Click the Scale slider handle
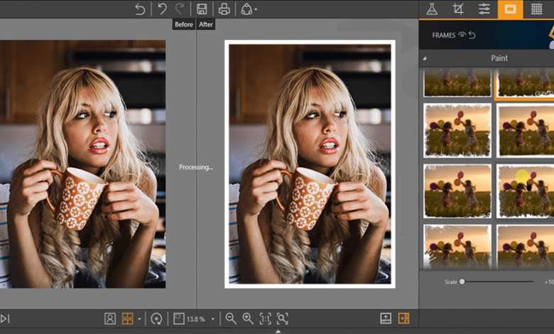This screenshot has width=554, height=334. 462,282
